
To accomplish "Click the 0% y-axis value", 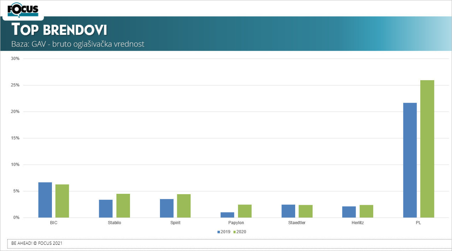I will [17, 217].
